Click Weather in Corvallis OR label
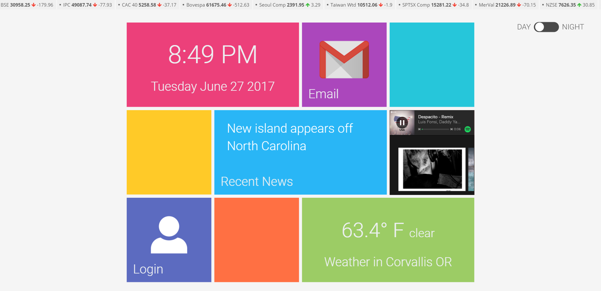The image size is (601, 291). click(x=388, y=262)
